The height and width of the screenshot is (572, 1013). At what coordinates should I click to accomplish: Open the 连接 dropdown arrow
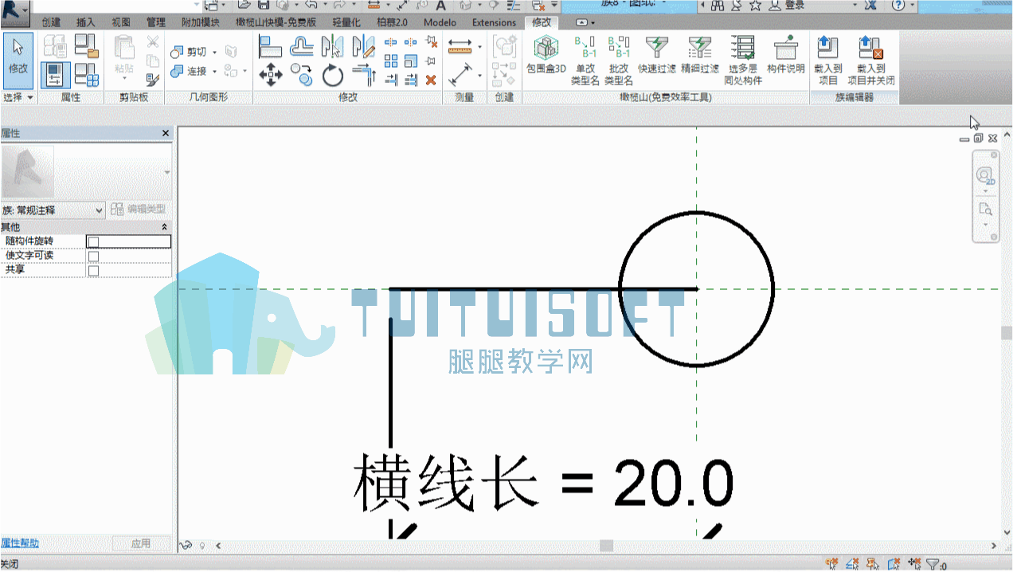tap(214, 72)
